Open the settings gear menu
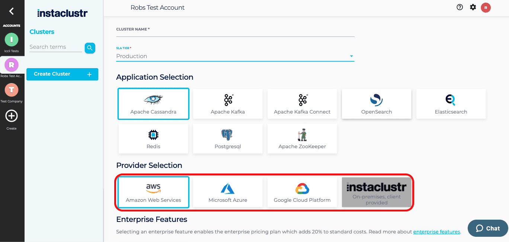The height and width of the screenshot is (242, 509). (473, 7)
